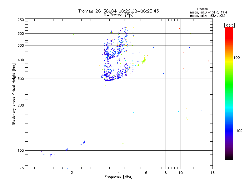Screen dimensions: 250x188
Task: Click the '100' y-axis tick label
Action: [21, 151]
